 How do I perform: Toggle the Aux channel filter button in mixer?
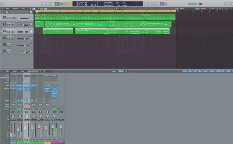coord(195,71)
